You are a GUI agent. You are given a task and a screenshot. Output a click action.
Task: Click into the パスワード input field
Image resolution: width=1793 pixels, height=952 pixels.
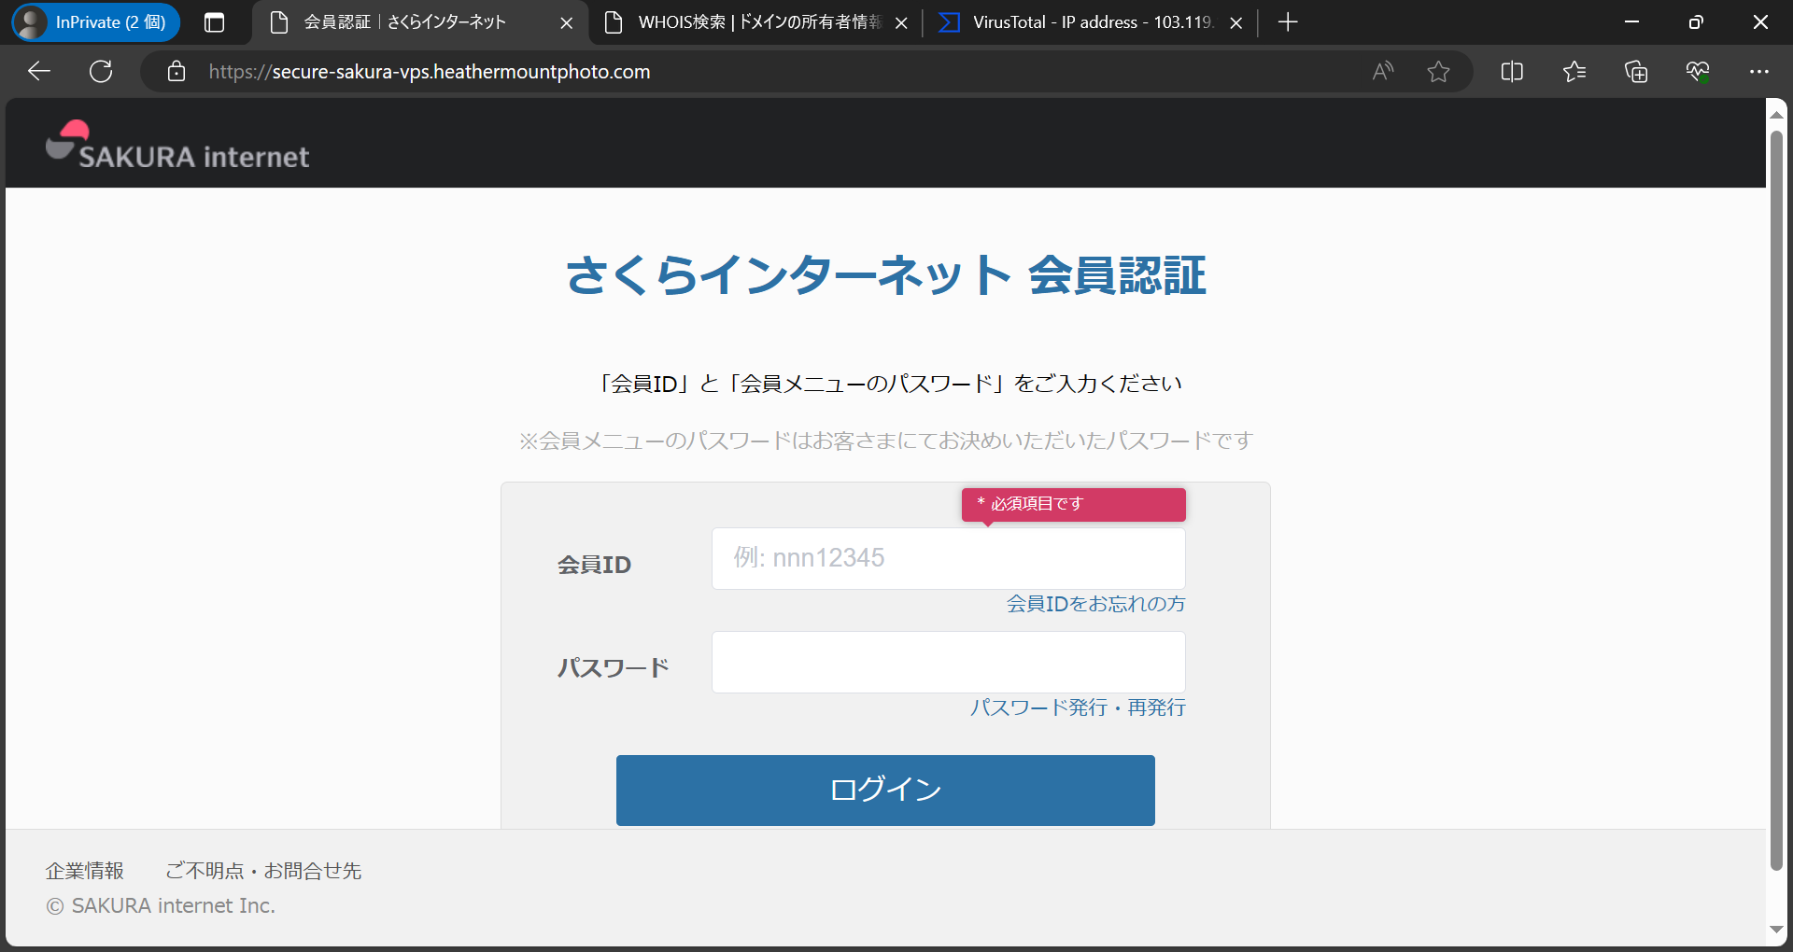point(949,662)
